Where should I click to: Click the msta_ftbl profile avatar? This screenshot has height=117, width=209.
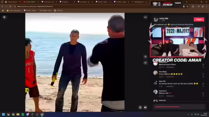pos(156,19)
